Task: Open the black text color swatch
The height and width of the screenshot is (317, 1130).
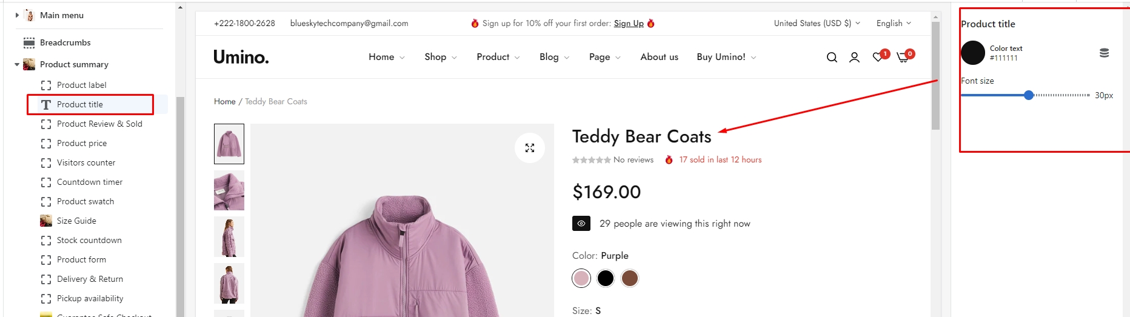Action: (973, 53)
